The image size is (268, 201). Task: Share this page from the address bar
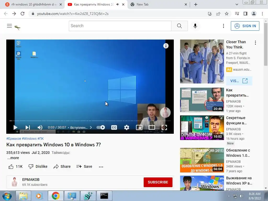click(218, 14)
